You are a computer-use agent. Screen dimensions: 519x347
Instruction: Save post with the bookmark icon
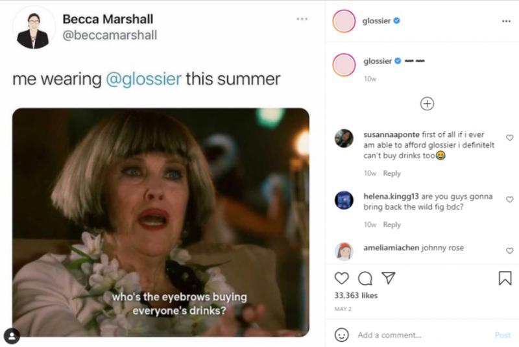pos(505,278)
